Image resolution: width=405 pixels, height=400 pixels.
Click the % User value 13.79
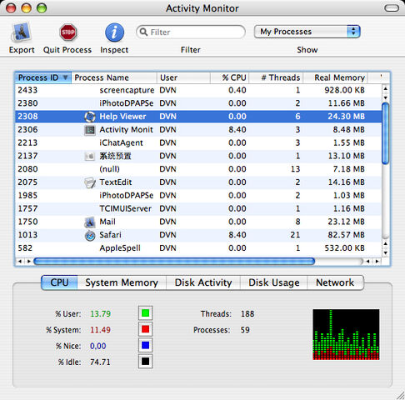[100, 314]
